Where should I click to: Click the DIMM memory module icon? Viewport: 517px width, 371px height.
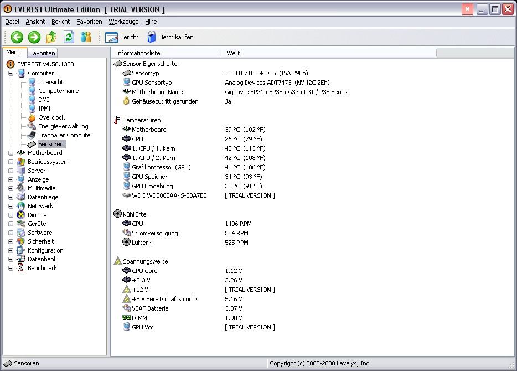click(x=127, y=317)
